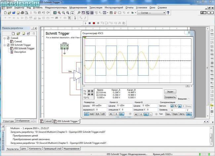Click the question-mark Help icon
Viewport: 215px width, 156px height.
pyautogui.click(x=168, y=13)
